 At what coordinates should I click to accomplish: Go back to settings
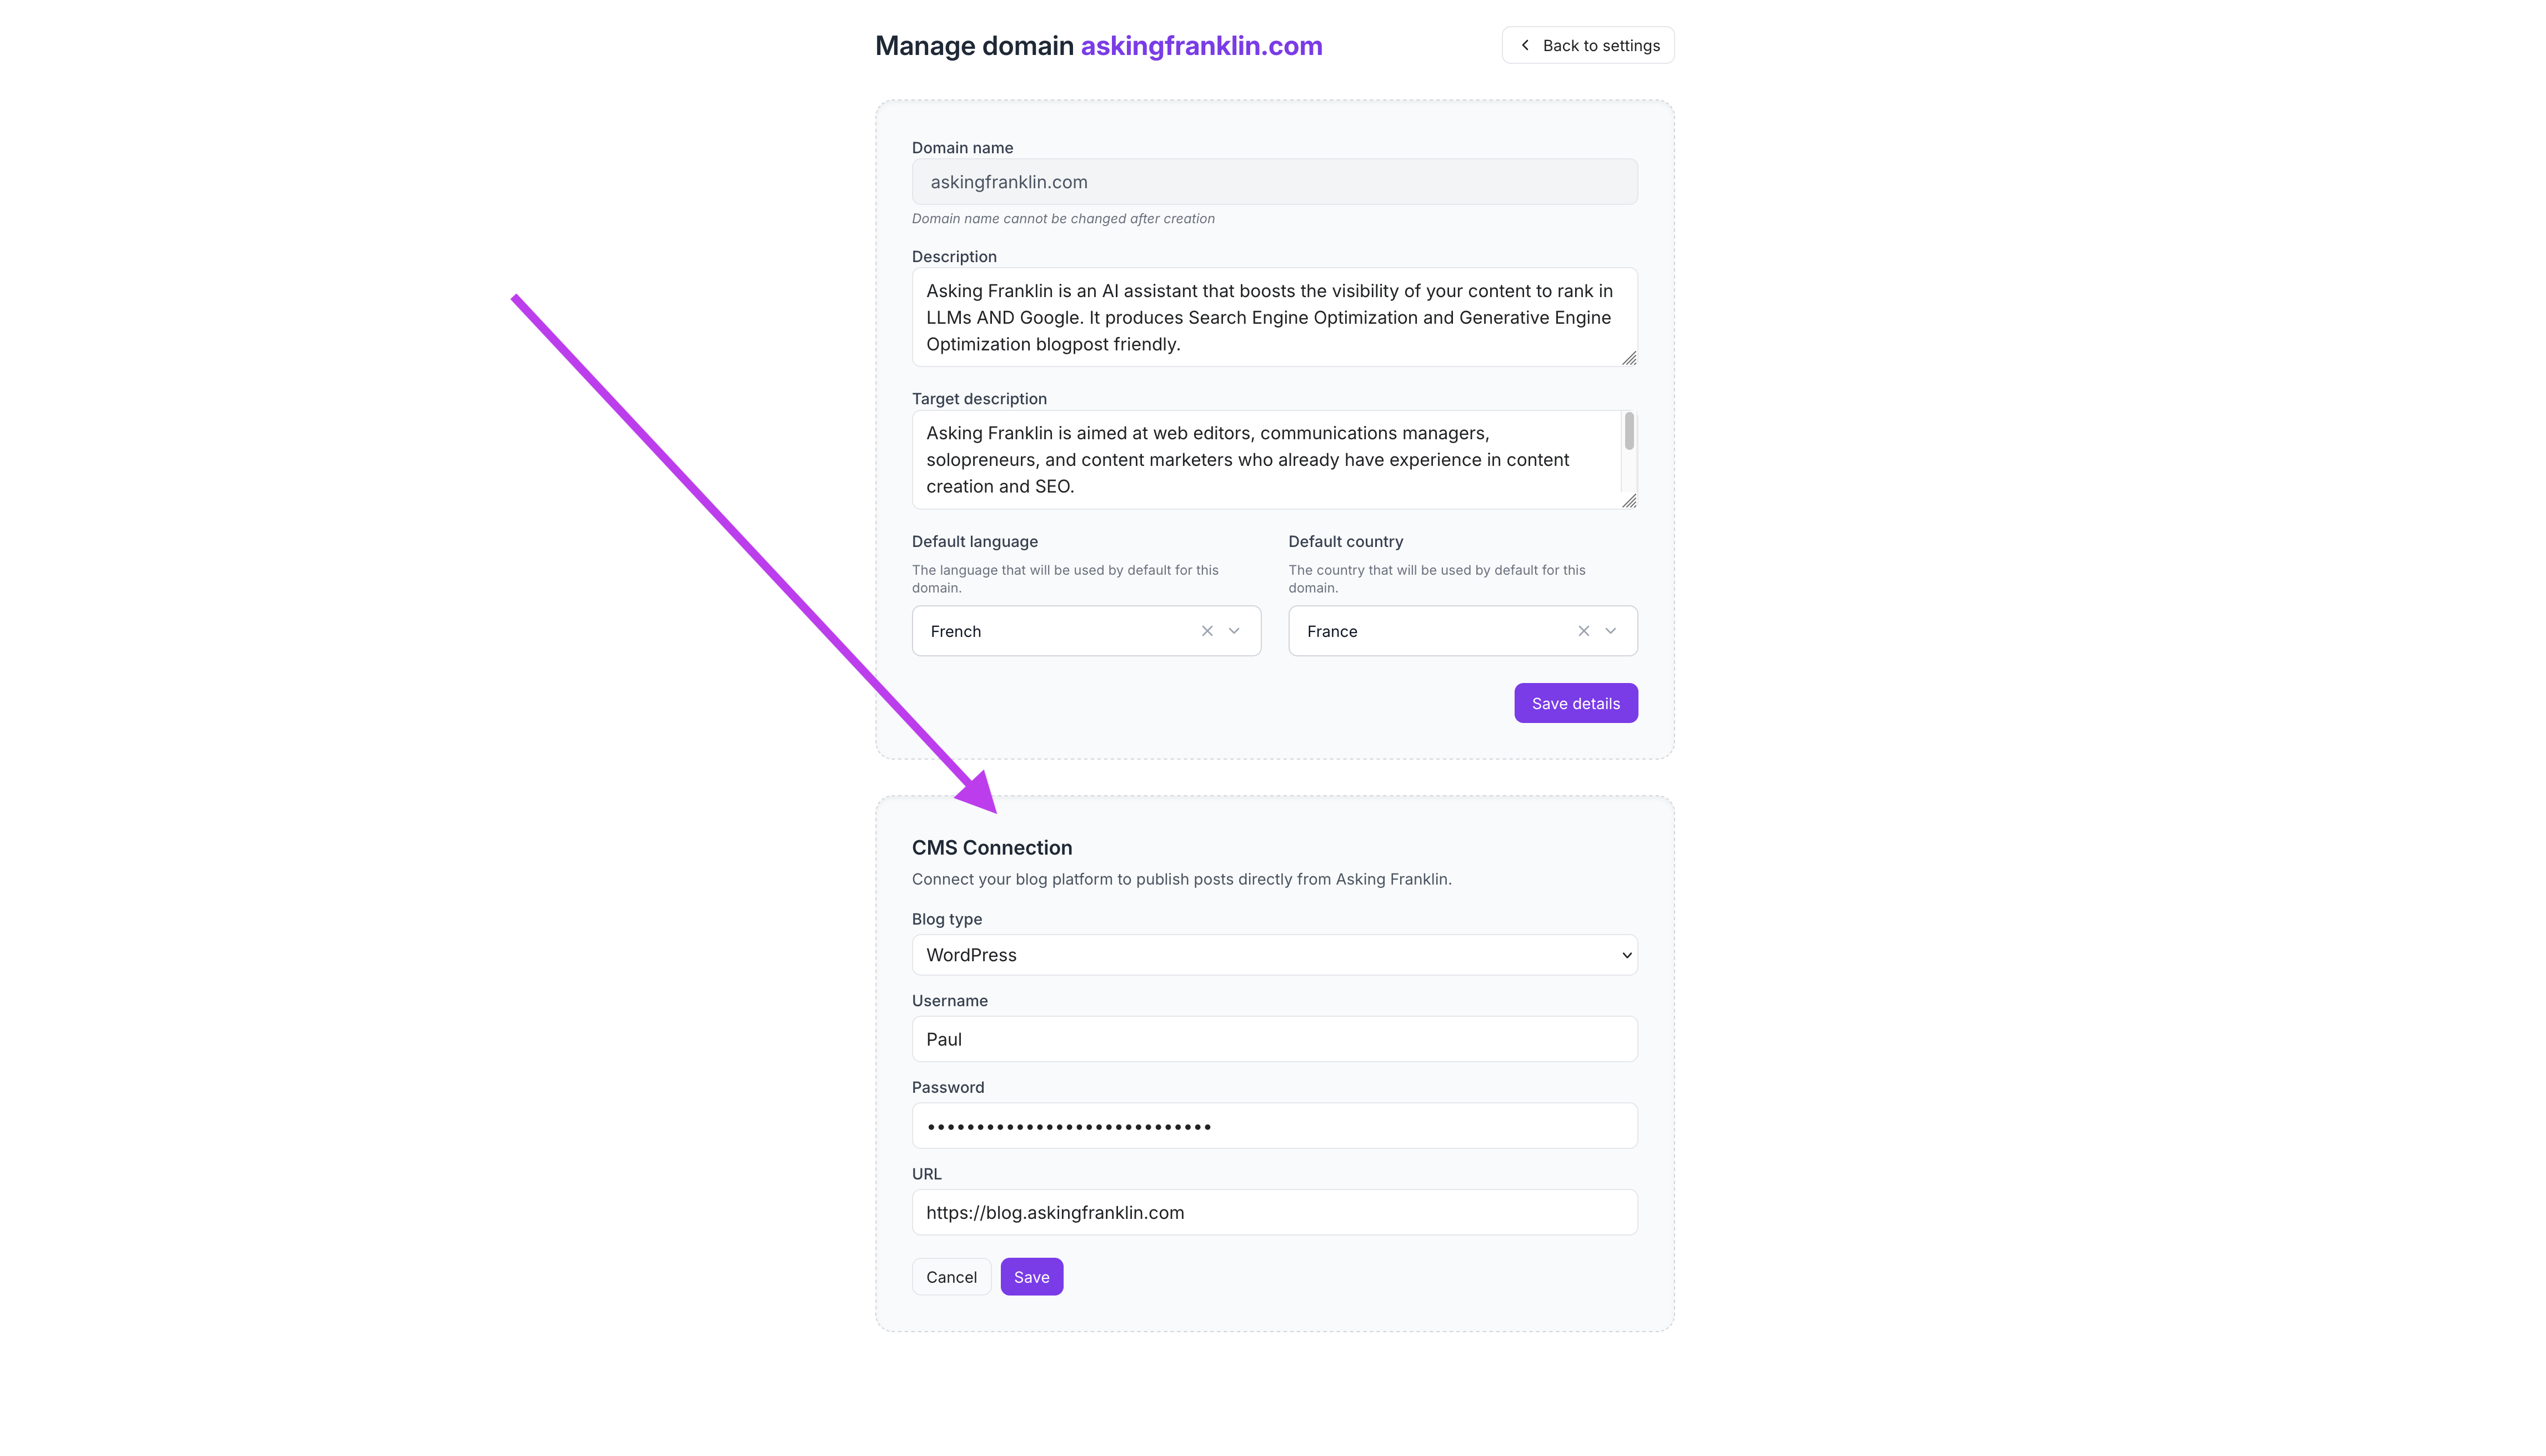(1587, 45)
